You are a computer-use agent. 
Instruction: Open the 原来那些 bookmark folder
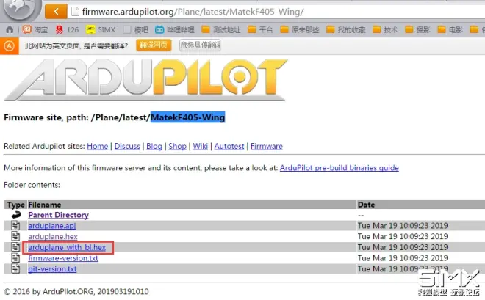point(299,29)
